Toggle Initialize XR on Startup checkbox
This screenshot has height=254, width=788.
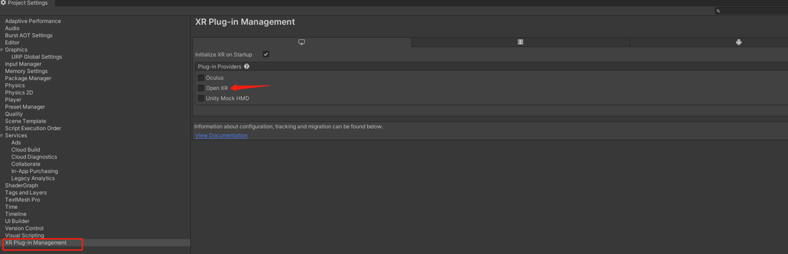click(x=266, y=54)
